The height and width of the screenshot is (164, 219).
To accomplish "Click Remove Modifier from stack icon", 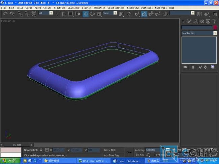I will tap(205, 67).
